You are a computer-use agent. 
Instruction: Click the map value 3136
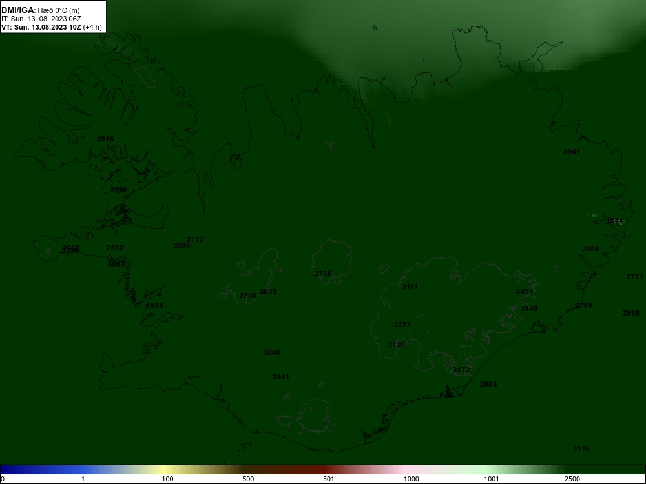click(x=581, y=449)
